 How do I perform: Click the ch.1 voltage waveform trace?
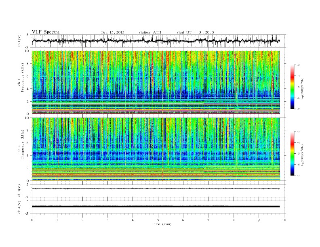(x=156, y=41)
